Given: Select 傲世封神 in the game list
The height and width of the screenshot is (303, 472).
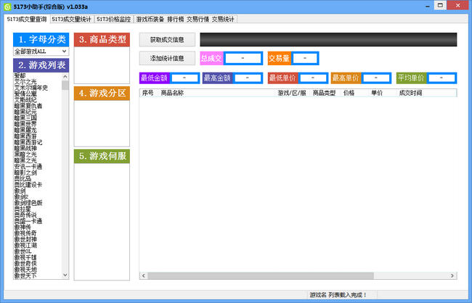Looking at the screenshot, I should [25, 239].
